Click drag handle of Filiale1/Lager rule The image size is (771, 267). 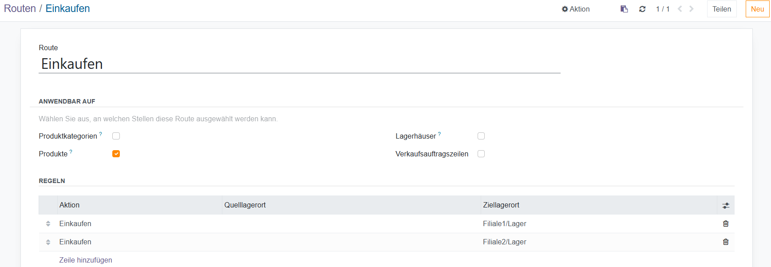tap(48, 223)
